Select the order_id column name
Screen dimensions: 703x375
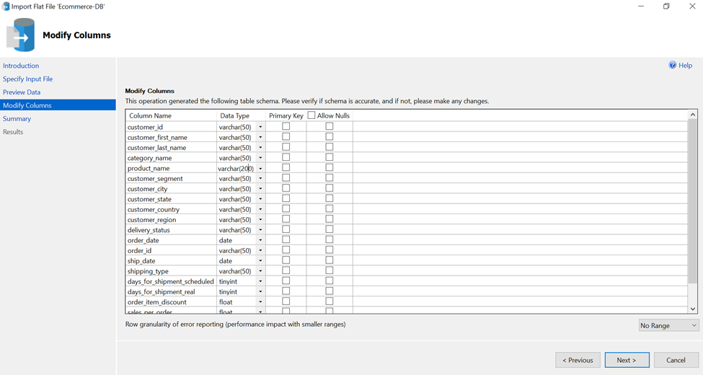(x=139, y=251)
